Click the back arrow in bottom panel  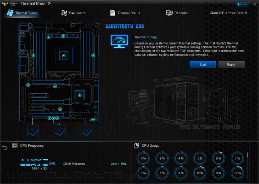(x=4, y=148)
